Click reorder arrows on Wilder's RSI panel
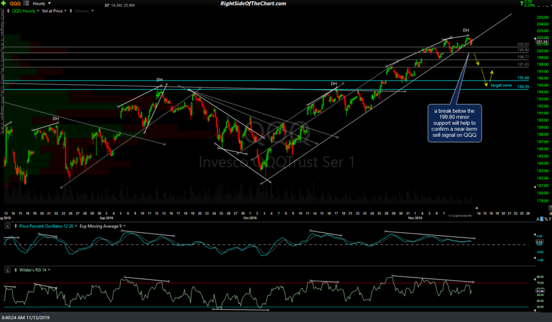 tap(16, 270)
